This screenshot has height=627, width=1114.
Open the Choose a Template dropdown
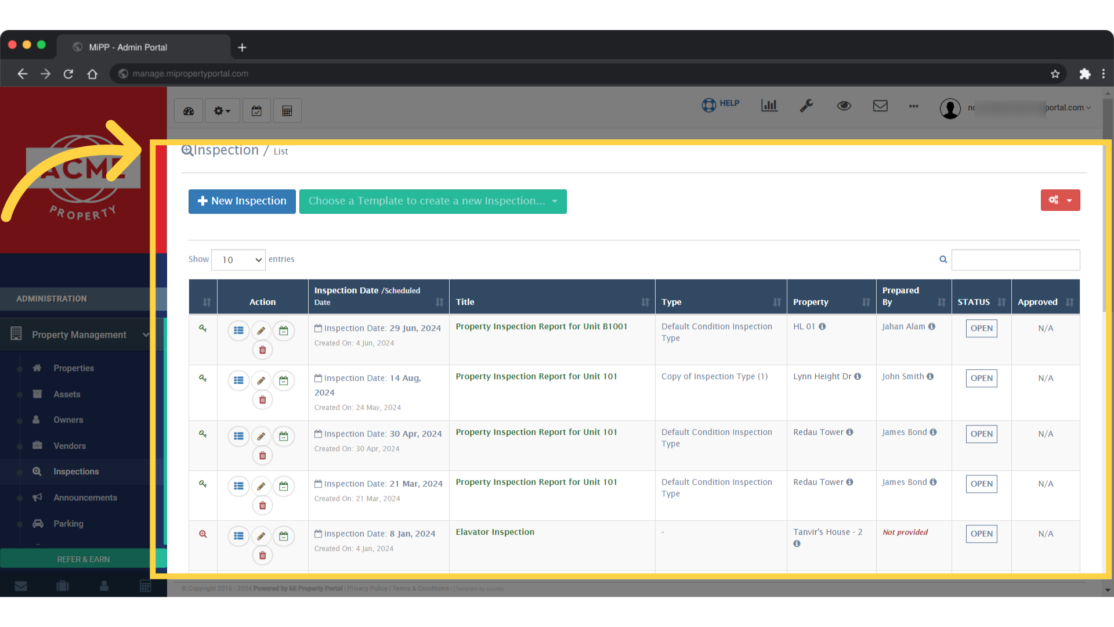(433, 201)
